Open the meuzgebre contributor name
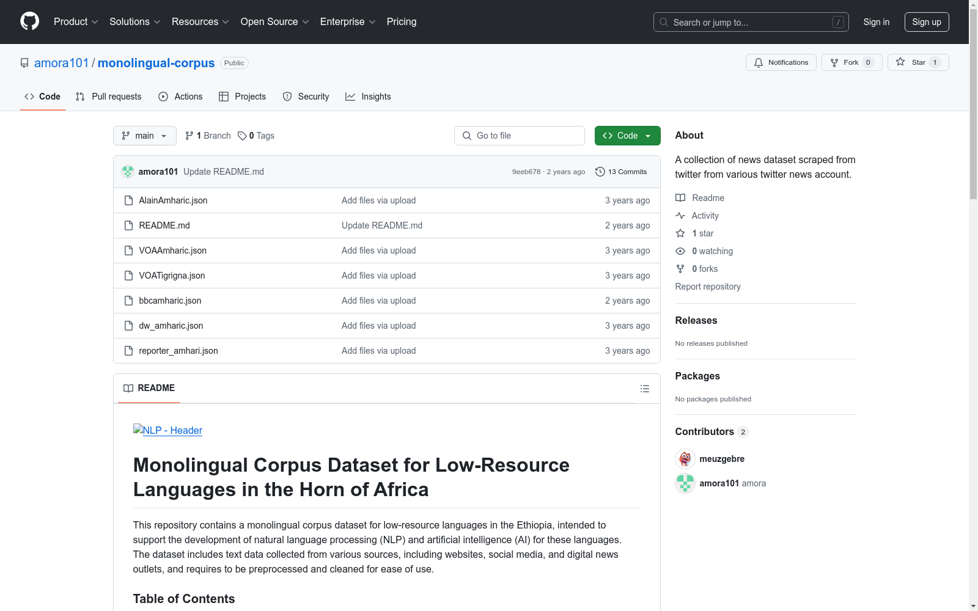The width and height of the screenshot is (978, 611). [722, 459]
